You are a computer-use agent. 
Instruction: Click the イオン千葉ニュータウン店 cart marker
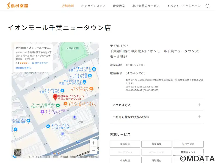coord(90,76)
